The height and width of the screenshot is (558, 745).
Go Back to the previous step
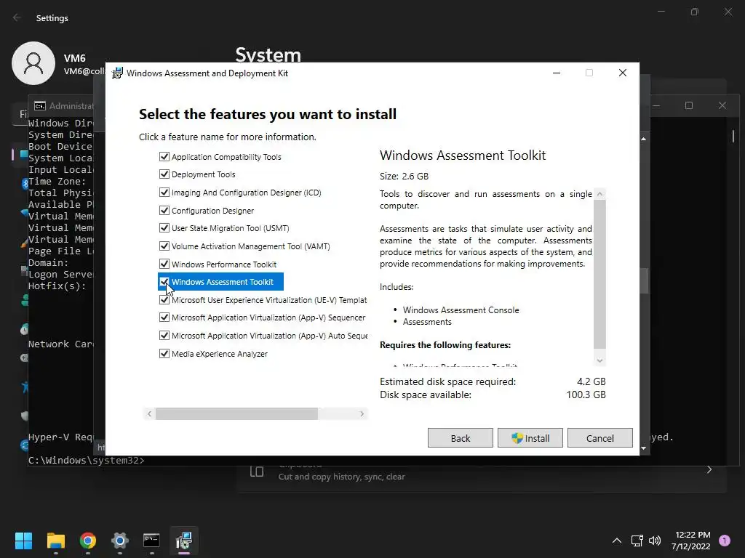[461, 438]
